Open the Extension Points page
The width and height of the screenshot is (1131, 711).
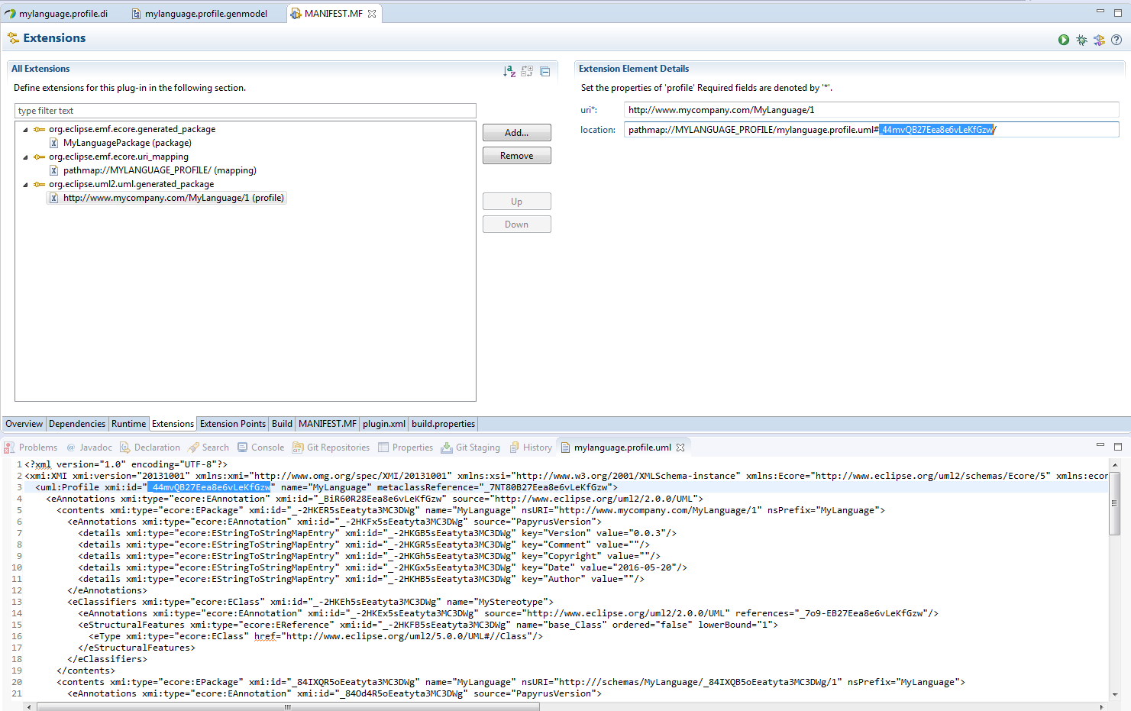[233, 424]
